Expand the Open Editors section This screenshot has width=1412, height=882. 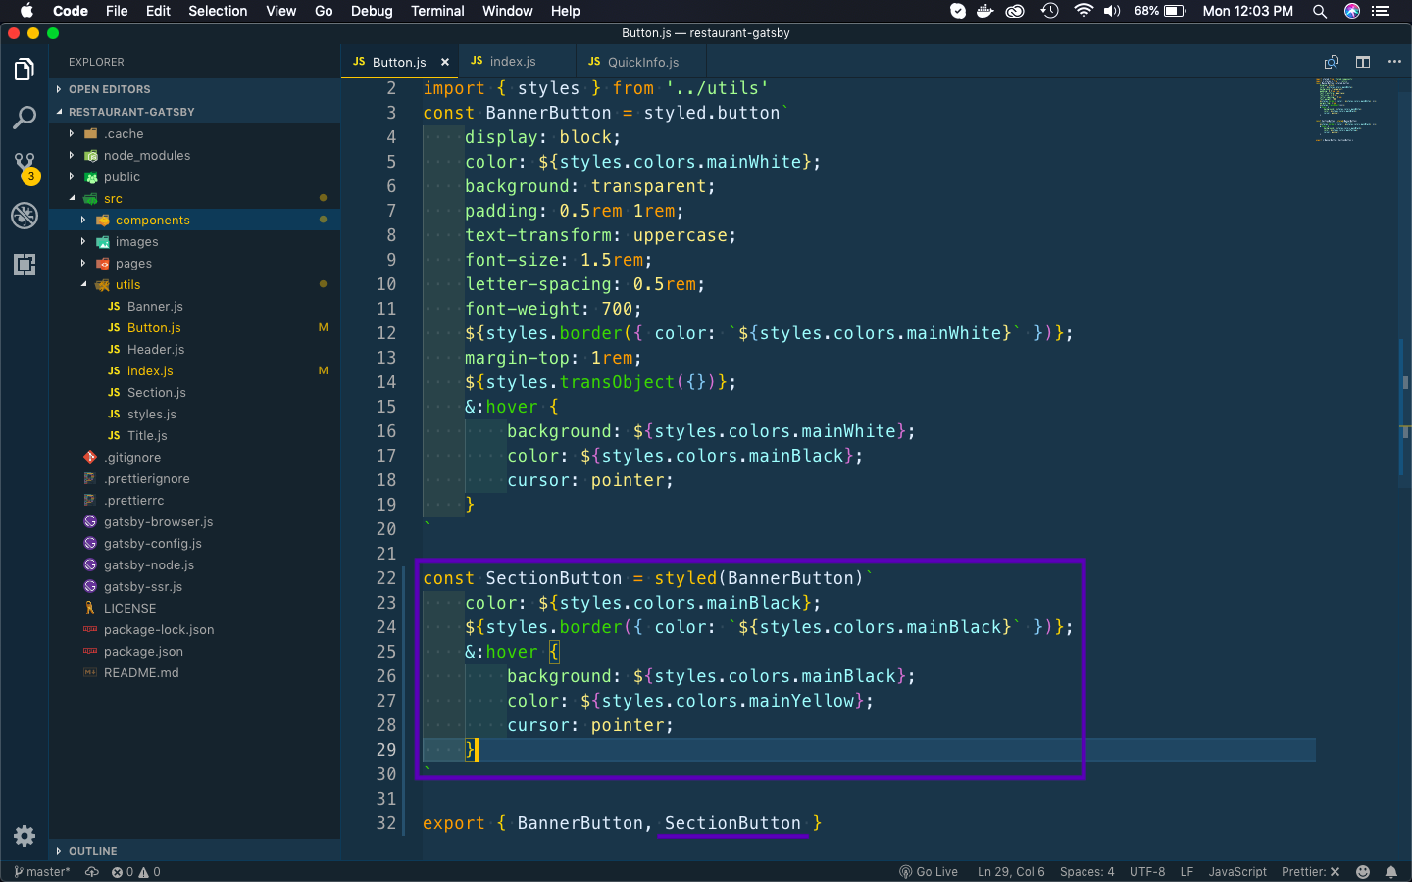[195, 89]
